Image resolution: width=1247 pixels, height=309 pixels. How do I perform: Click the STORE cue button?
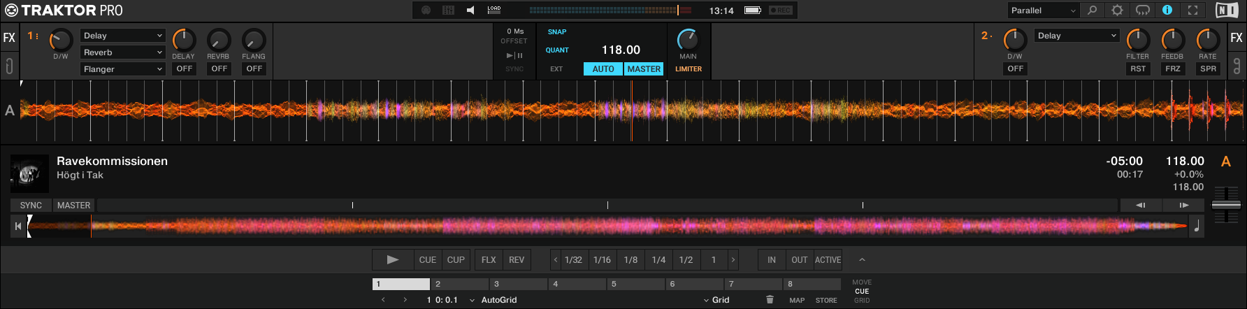(x=826, y=301)
